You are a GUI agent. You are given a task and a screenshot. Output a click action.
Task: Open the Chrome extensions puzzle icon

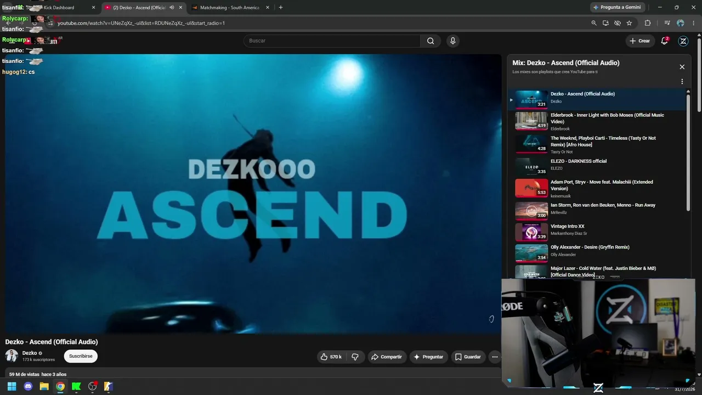point(648,23)
